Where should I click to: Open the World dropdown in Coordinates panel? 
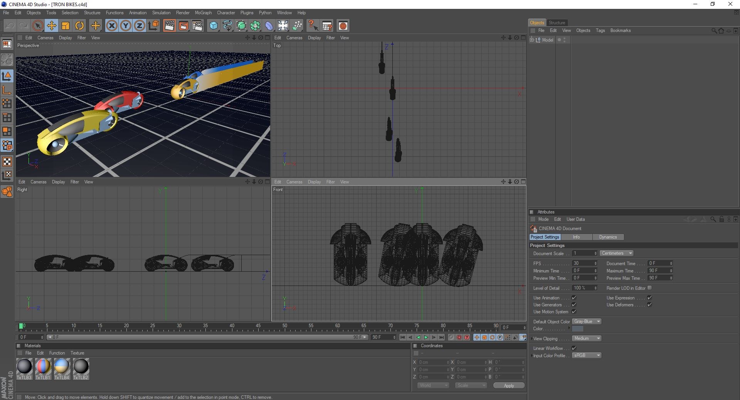(433, 386)
